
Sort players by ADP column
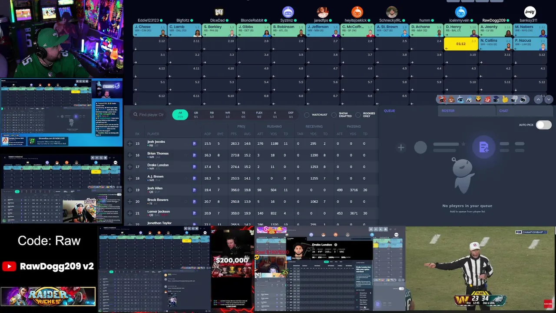[x=208, y=134]
